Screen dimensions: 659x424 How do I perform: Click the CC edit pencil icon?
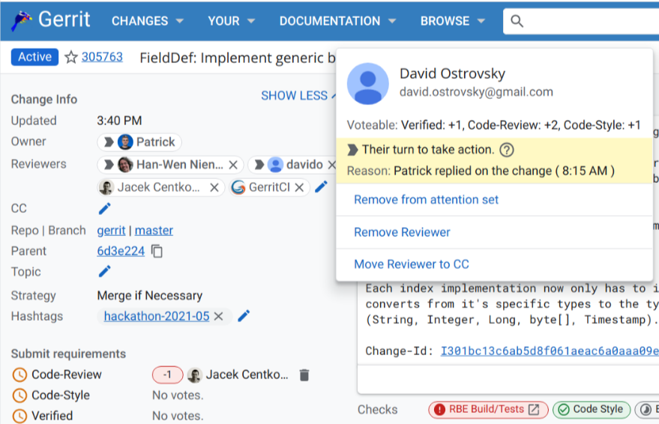(105, 208)
